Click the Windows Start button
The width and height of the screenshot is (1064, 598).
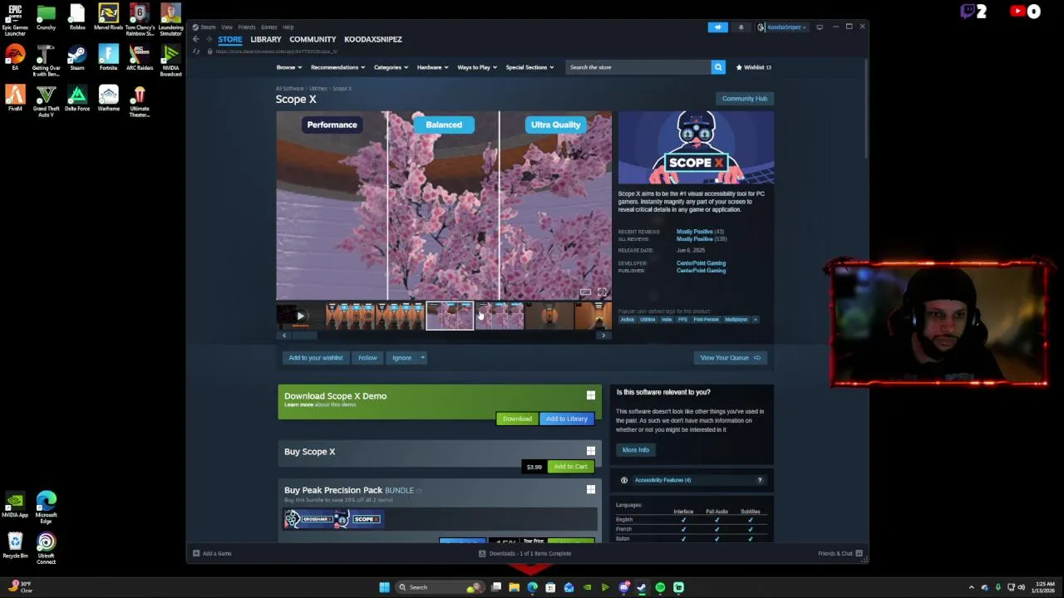(x=384, y=587)
